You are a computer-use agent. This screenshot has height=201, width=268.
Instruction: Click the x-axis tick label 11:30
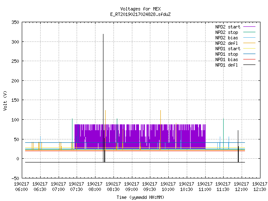(223, 189)
